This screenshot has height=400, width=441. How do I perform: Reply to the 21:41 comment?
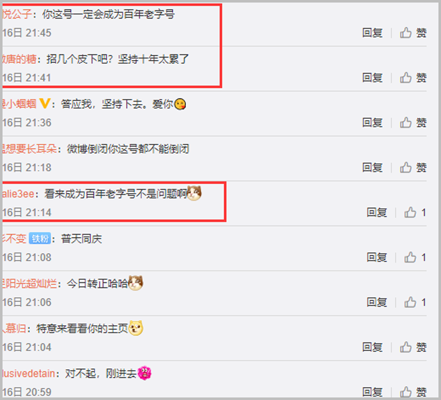(x=372, y=77)
